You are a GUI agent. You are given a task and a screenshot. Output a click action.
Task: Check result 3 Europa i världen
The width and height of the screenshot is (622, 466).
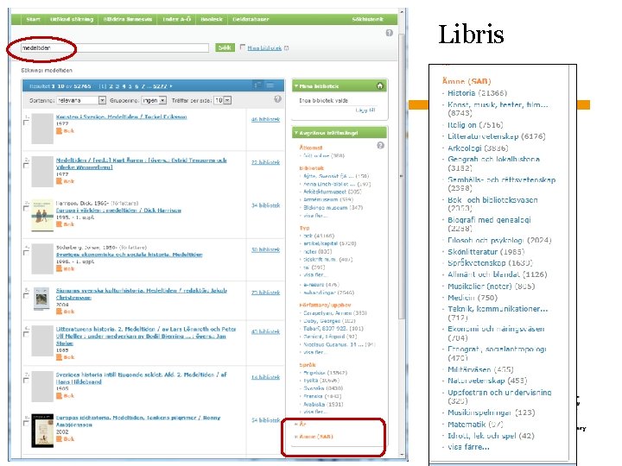tap(26, 209)
